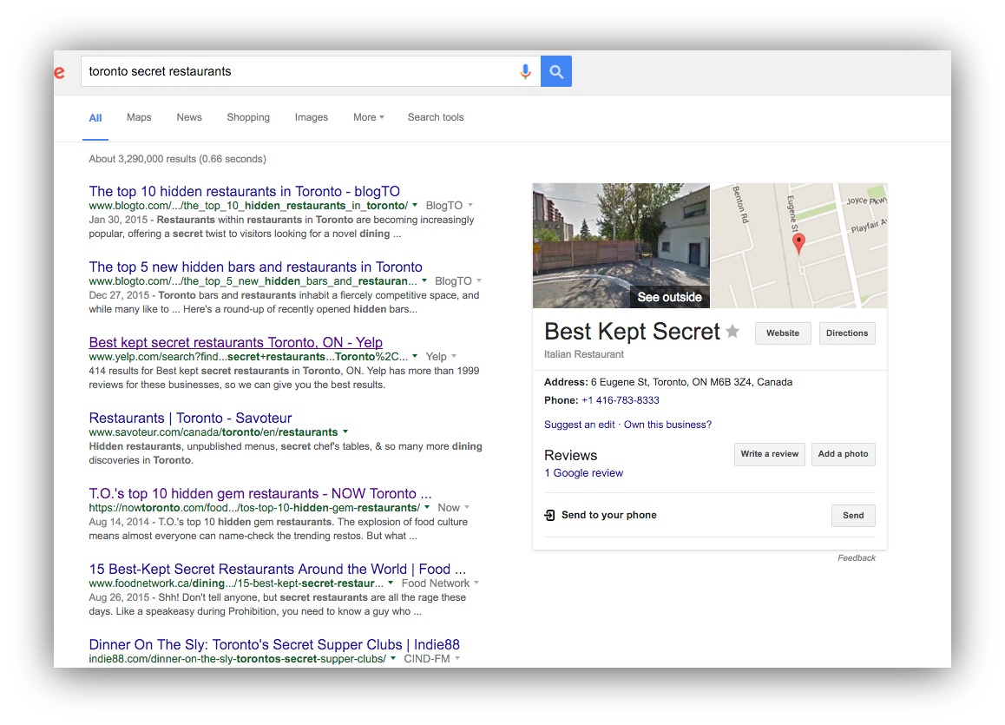Expand the CIND-FM source dropdown arrow
1005x725 pixels.
click(x=457, y=658)
